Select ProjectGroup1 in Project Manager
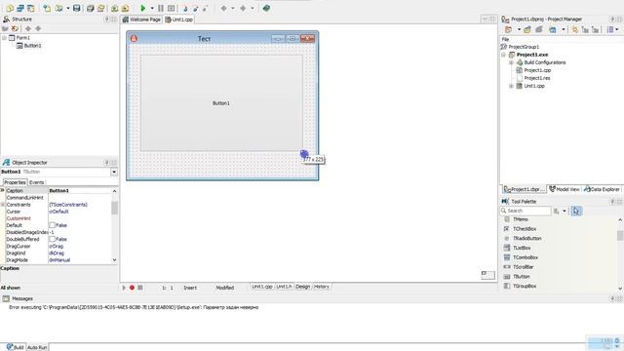Screen dimensions: 624x351 coord(524,47)
